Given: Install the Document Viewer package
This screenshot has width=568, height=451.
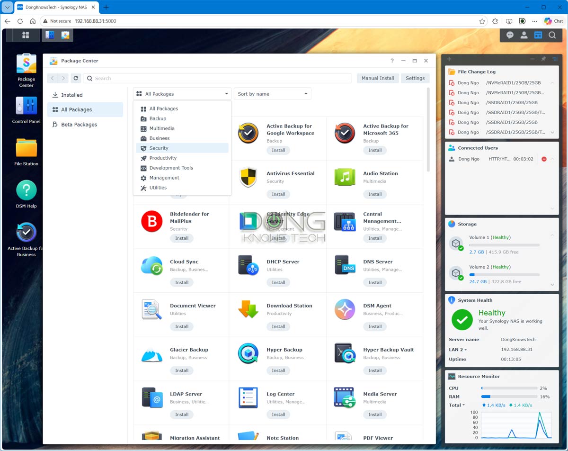Looking at the screenshot, I should click(x=182, y=326).
